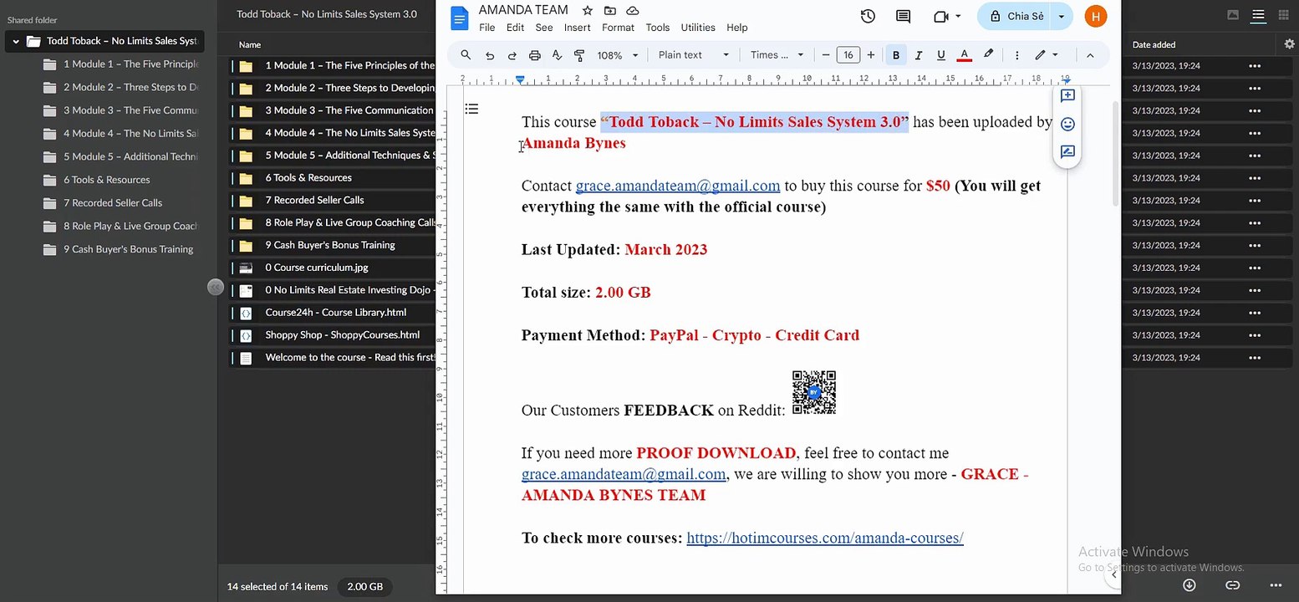
Task: Select 6 Tools & Resources in the sidebar
Action: (107, 180)
